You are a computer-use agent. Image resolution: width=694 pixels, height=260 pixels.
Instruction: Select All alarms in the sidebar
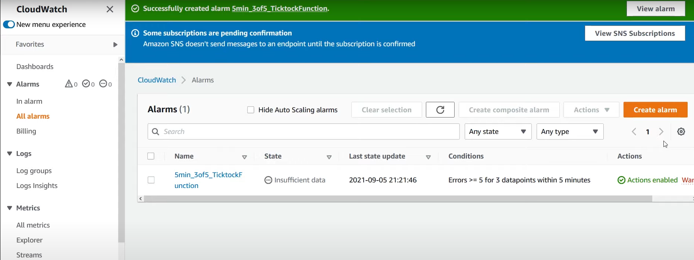pos(33,116)
